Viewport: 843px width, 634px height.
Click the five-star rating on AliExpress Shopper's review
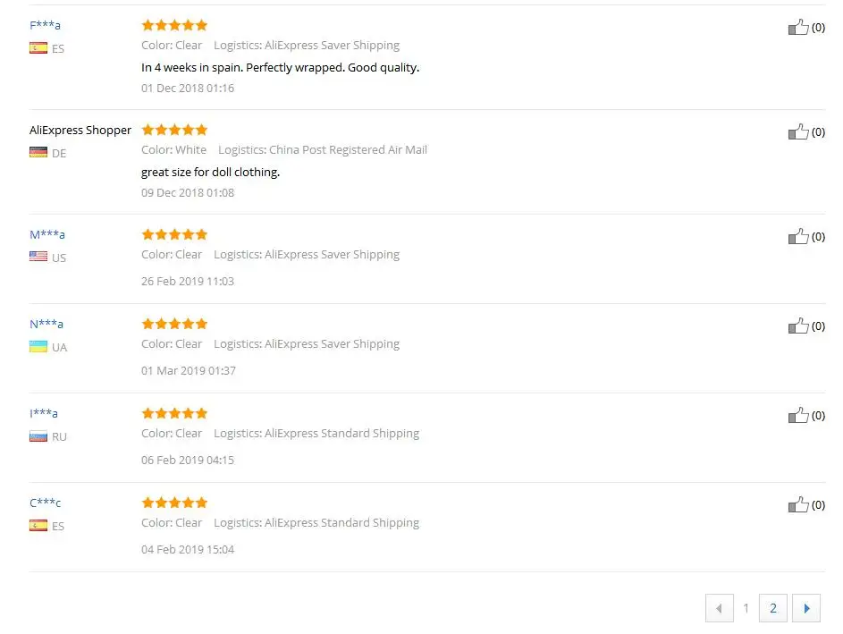coord(174,130)
